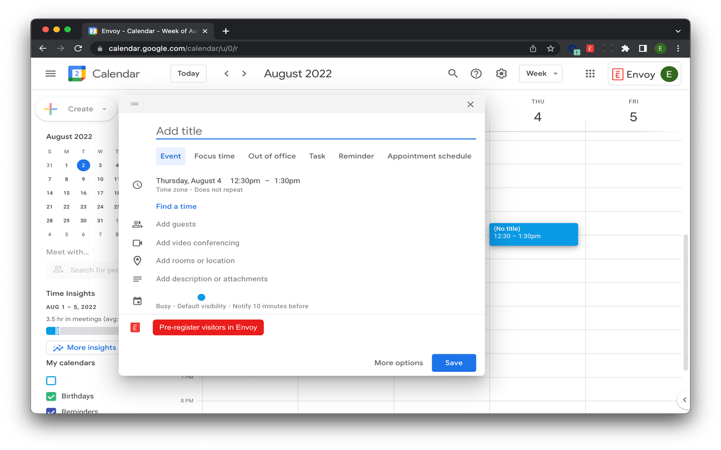
Task: Click the Find a time link
Action: [176, 206]
